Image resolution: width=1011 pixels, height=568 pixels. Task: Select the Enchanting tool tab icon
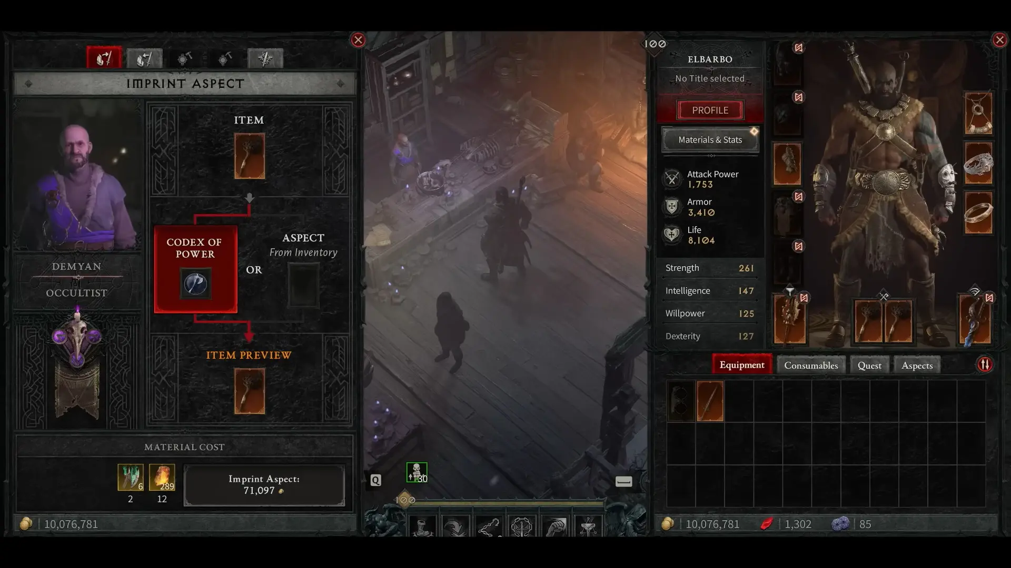264,58
